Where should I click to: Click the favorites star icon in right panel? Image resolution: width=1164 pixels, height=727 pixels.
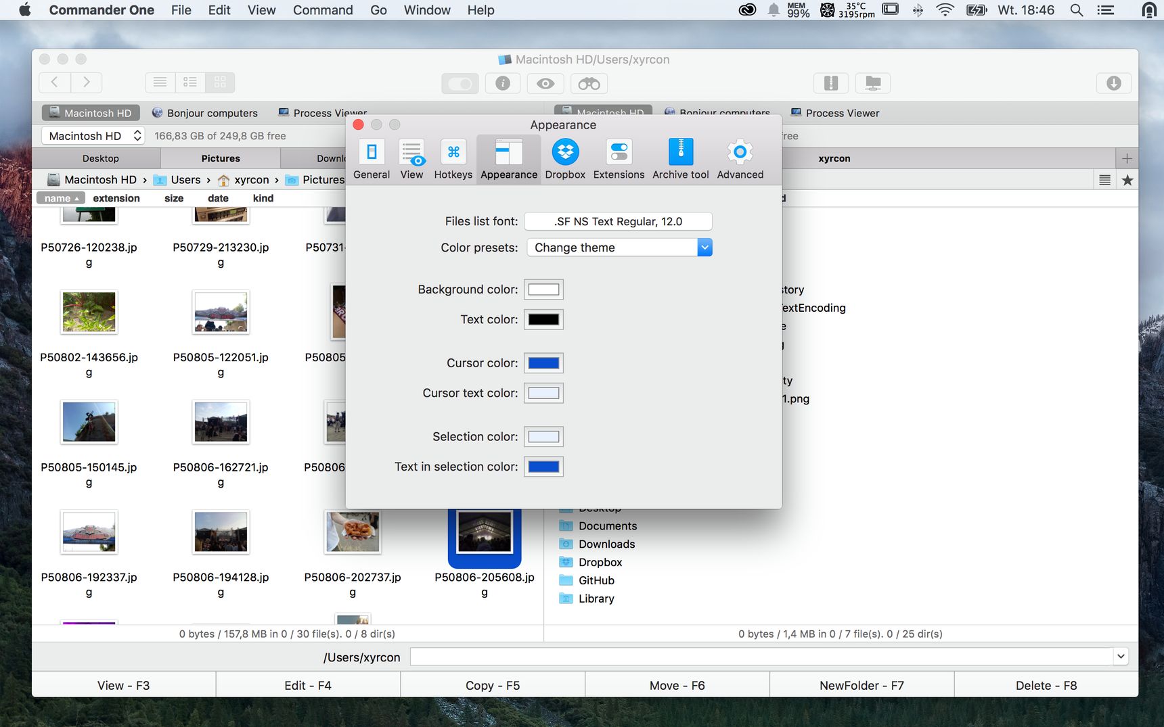[1127, 180]
